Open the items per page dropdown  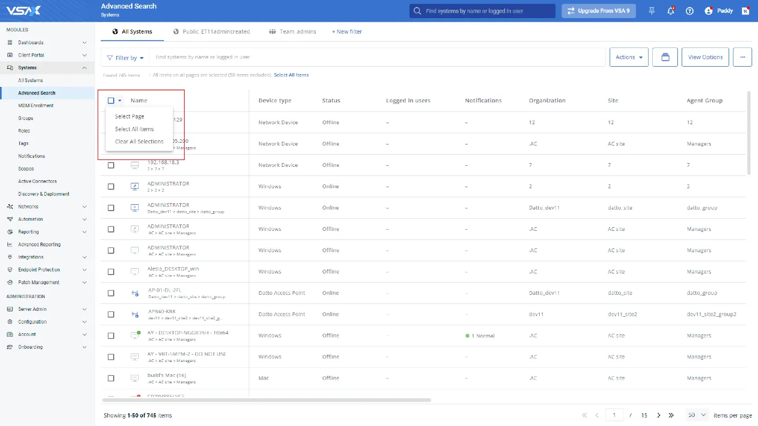click(x=697, y=415)
